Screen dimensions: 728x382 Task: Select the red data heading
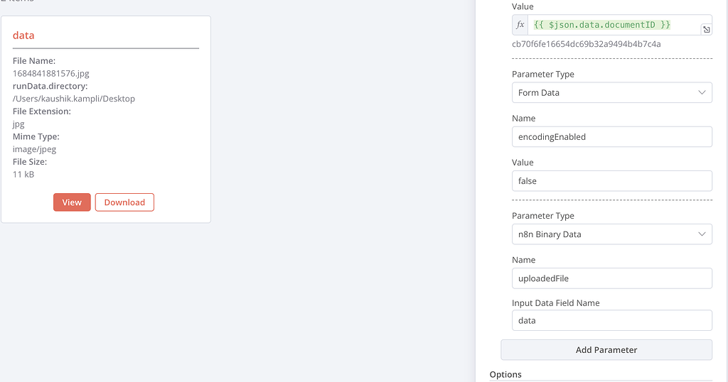pyautogui.click(x=23, y=36)
